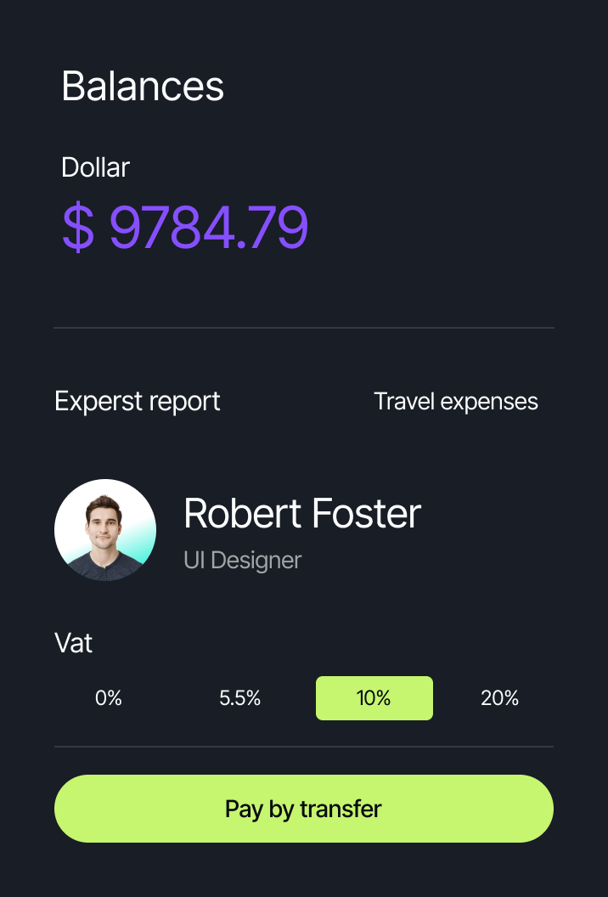Select the 0% Vat option

(x=109, y=698)
